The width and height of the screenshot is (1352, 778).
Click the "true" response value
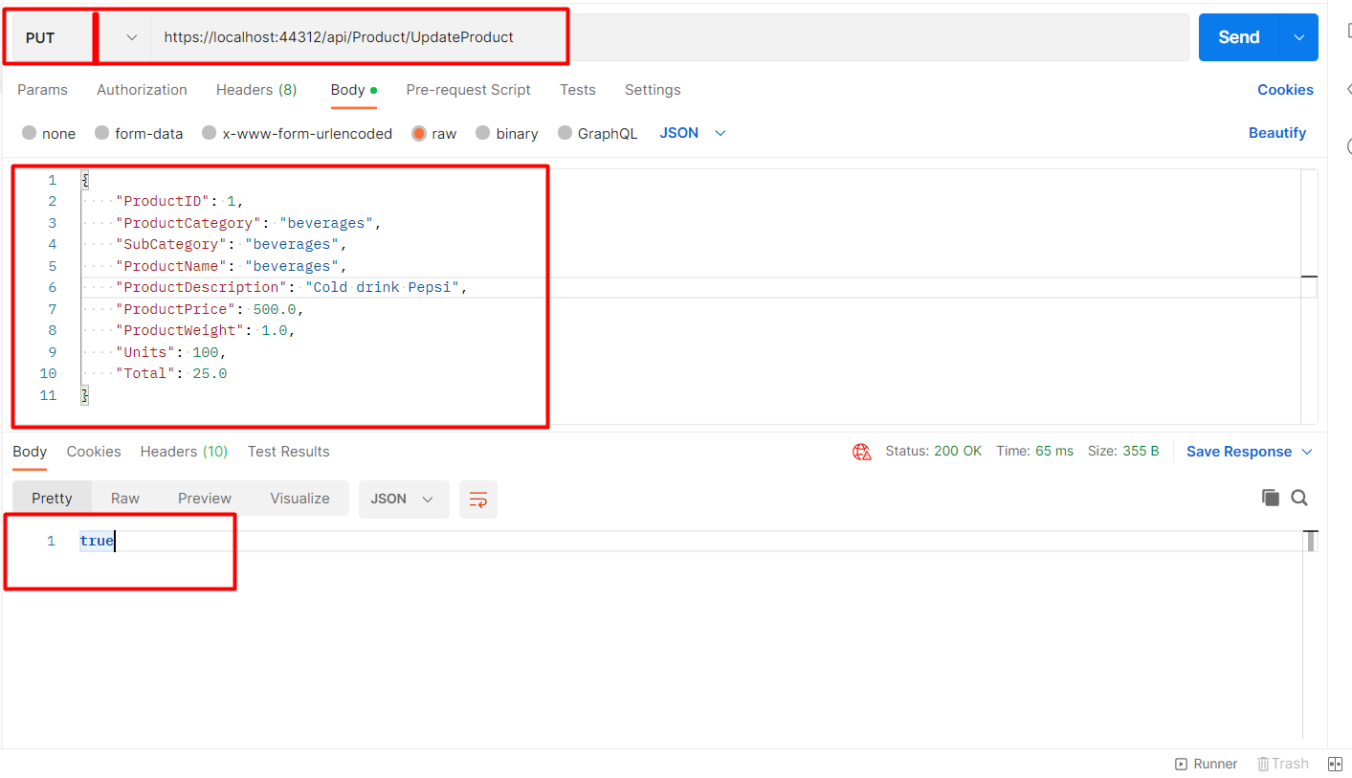point(97,541)
